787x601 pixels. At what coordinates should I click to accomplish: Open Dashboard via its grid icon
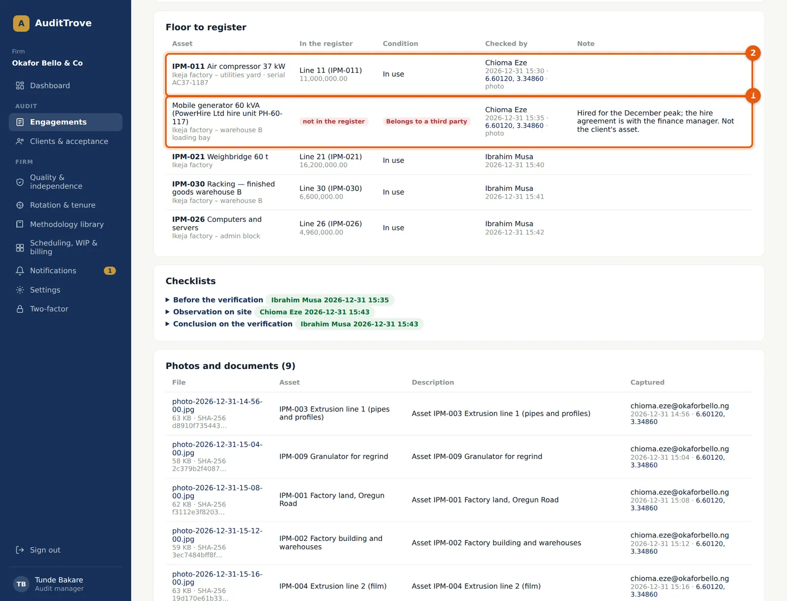click(20, 86)
